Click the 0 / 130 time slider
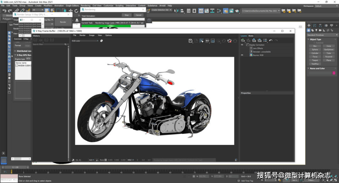339x183 pixels. point(15,167)
